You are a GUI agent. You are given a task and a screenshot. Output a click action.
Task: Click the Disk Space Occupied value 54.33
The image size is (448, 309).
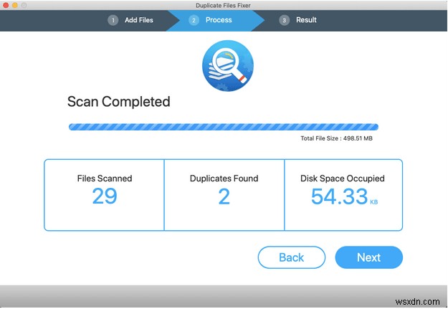(x=339, y=196)
